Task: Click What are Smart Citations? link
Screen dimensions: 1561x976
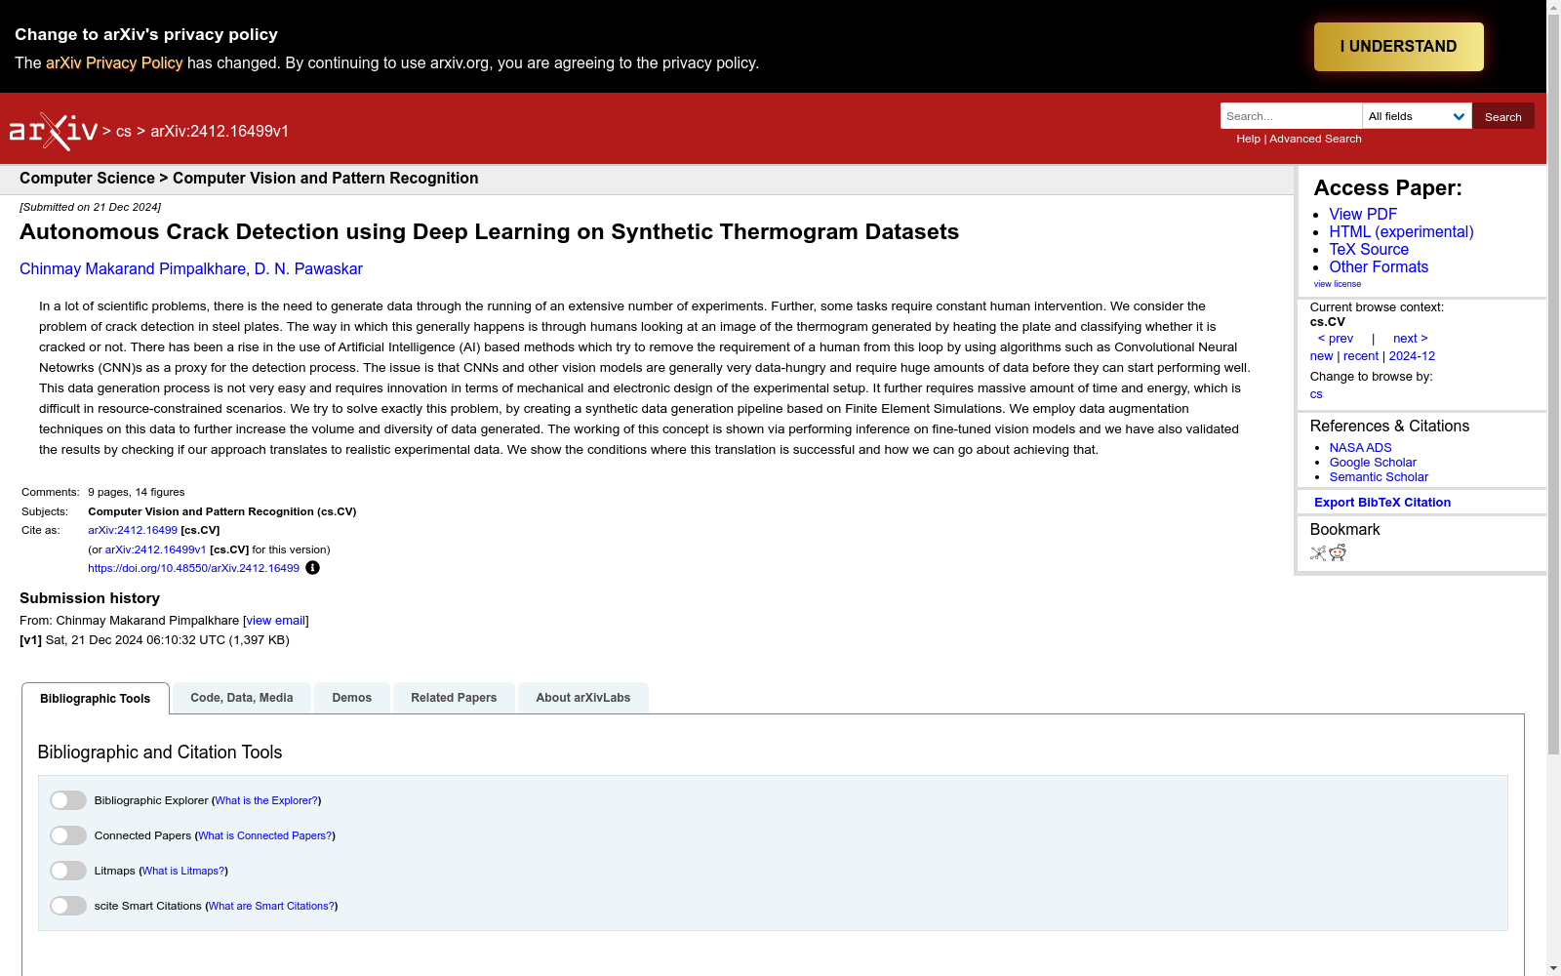Action: pyautogui.click(x=271, y=906)
